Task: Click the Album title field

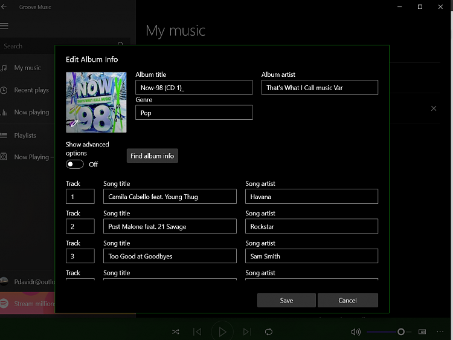Action: click(x=194, y=88)
